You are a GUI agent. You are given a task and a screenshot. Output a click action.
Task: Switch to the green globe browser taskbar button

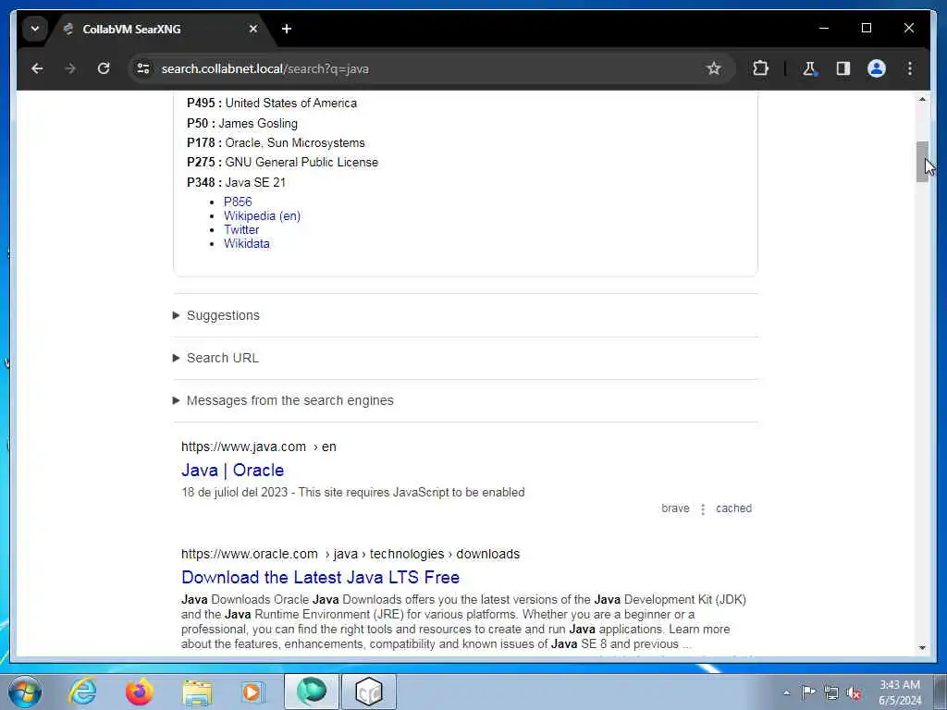coord(311,692)
